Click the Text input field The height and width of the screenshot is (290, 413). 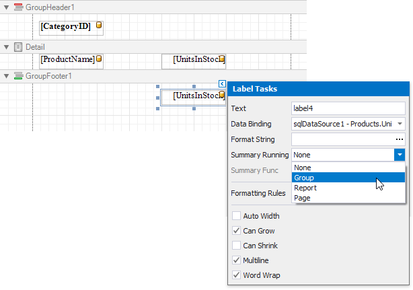348,108
